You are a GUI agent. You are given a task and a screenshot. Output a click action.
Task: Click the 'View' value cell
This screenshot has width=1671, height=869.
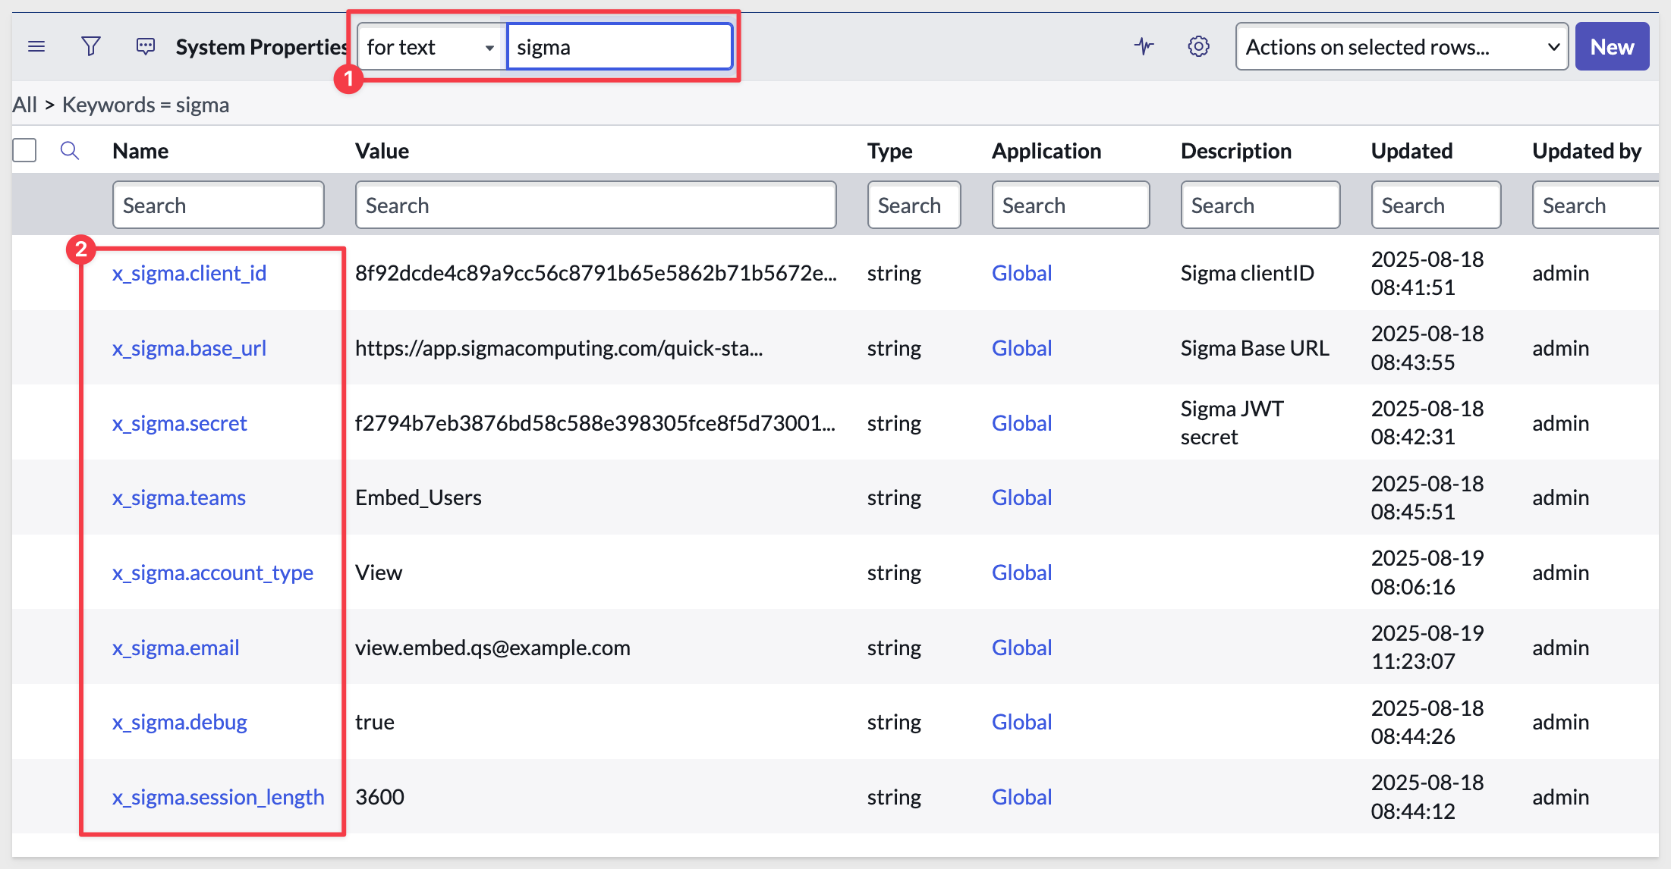tap(379, 573)
